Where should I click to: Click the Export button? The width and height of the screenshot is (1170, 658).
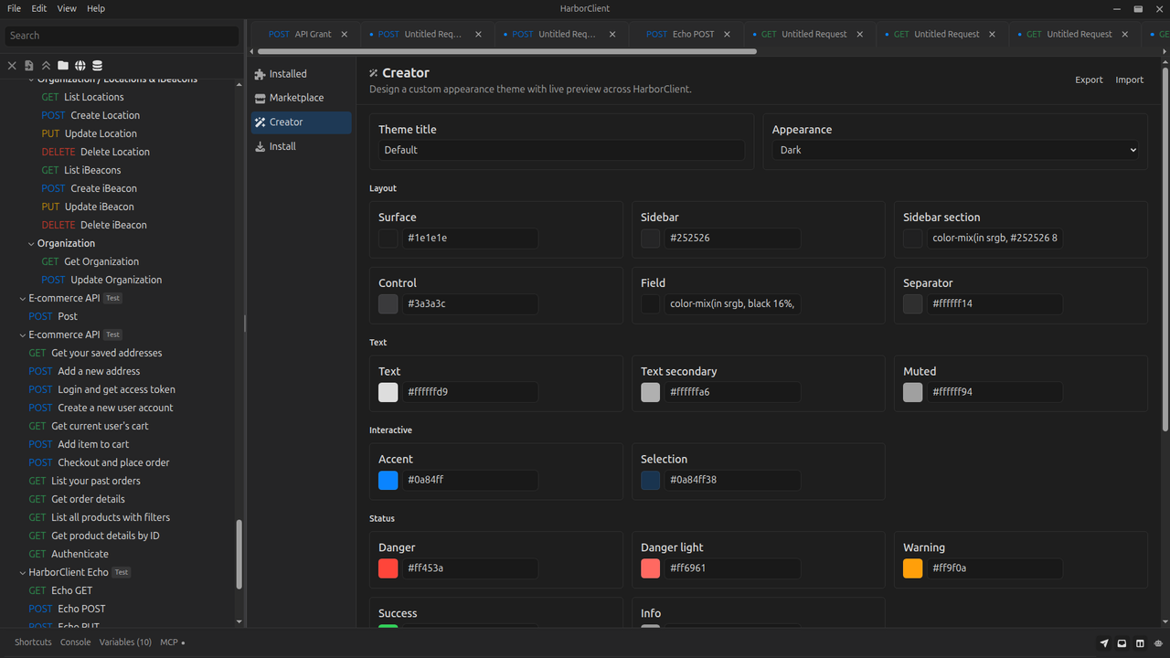tap(1089, 80)
